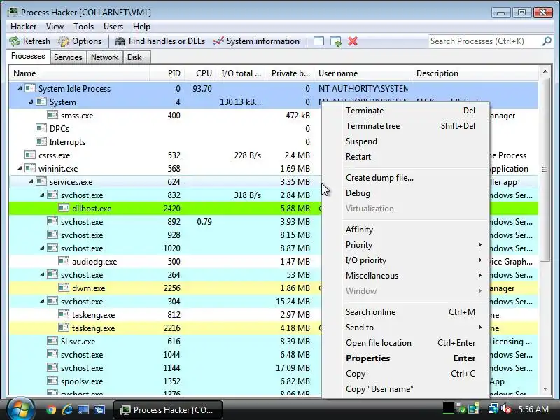Click the SLsvc.exe process icon
The image size is (560, 420).
coord(52,341)
